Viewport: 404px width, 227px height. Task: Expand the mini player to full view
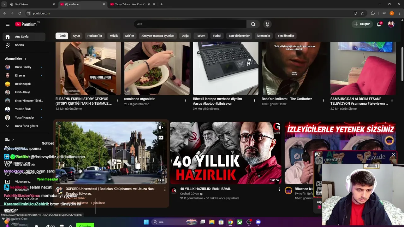318,154
